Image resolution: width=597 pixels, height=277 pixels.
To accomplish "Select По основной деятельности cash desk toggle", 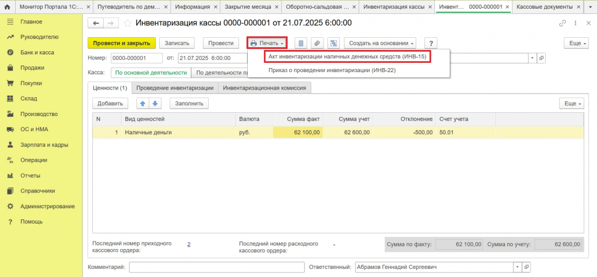I will (151, 73).
